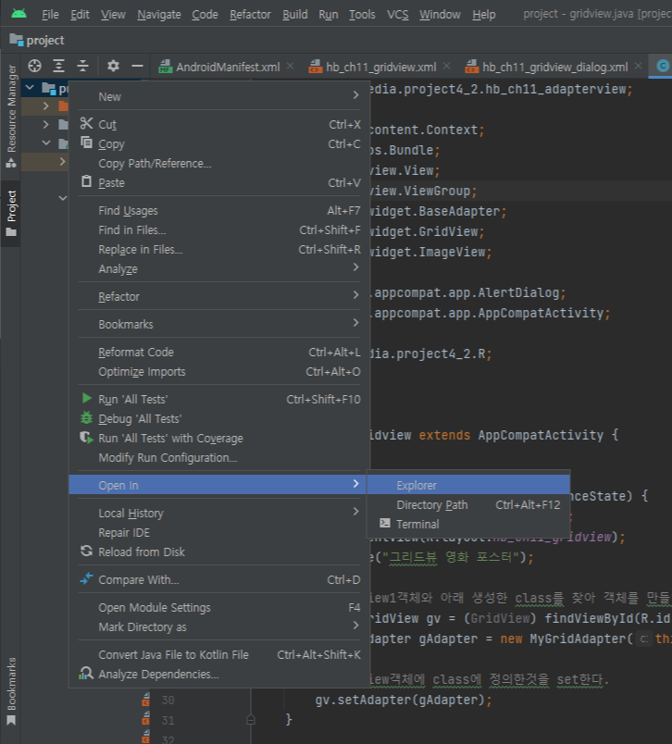Screen dimensions: 672x744
Task: Open the Project tool window tab
Action: (11, 214)
